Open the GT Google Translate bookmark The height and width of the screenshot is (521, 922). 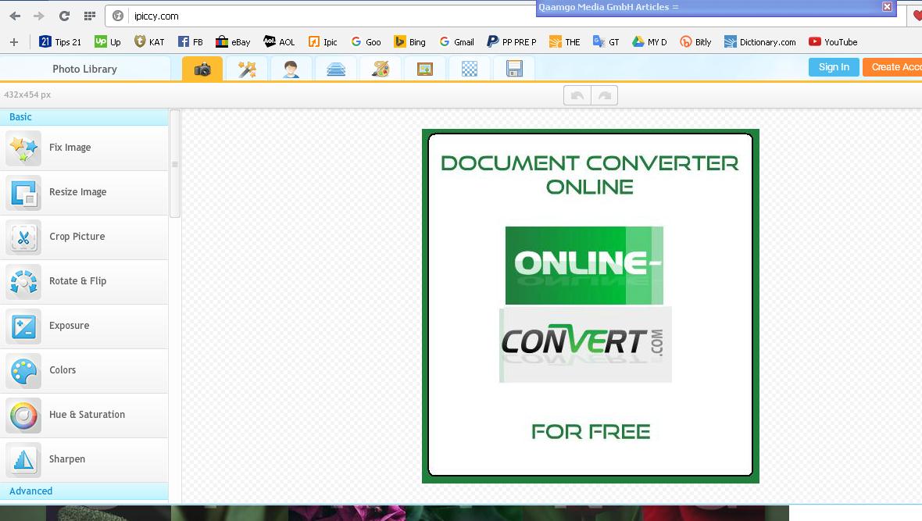pyautogui.click(x=606, y=41)
